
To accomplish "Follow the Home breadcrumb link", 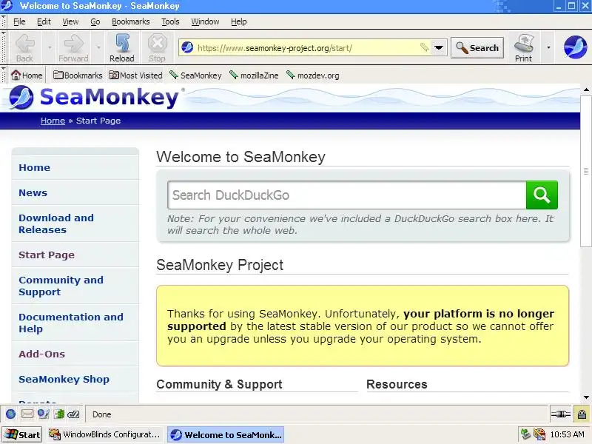I will coord(53,121).
